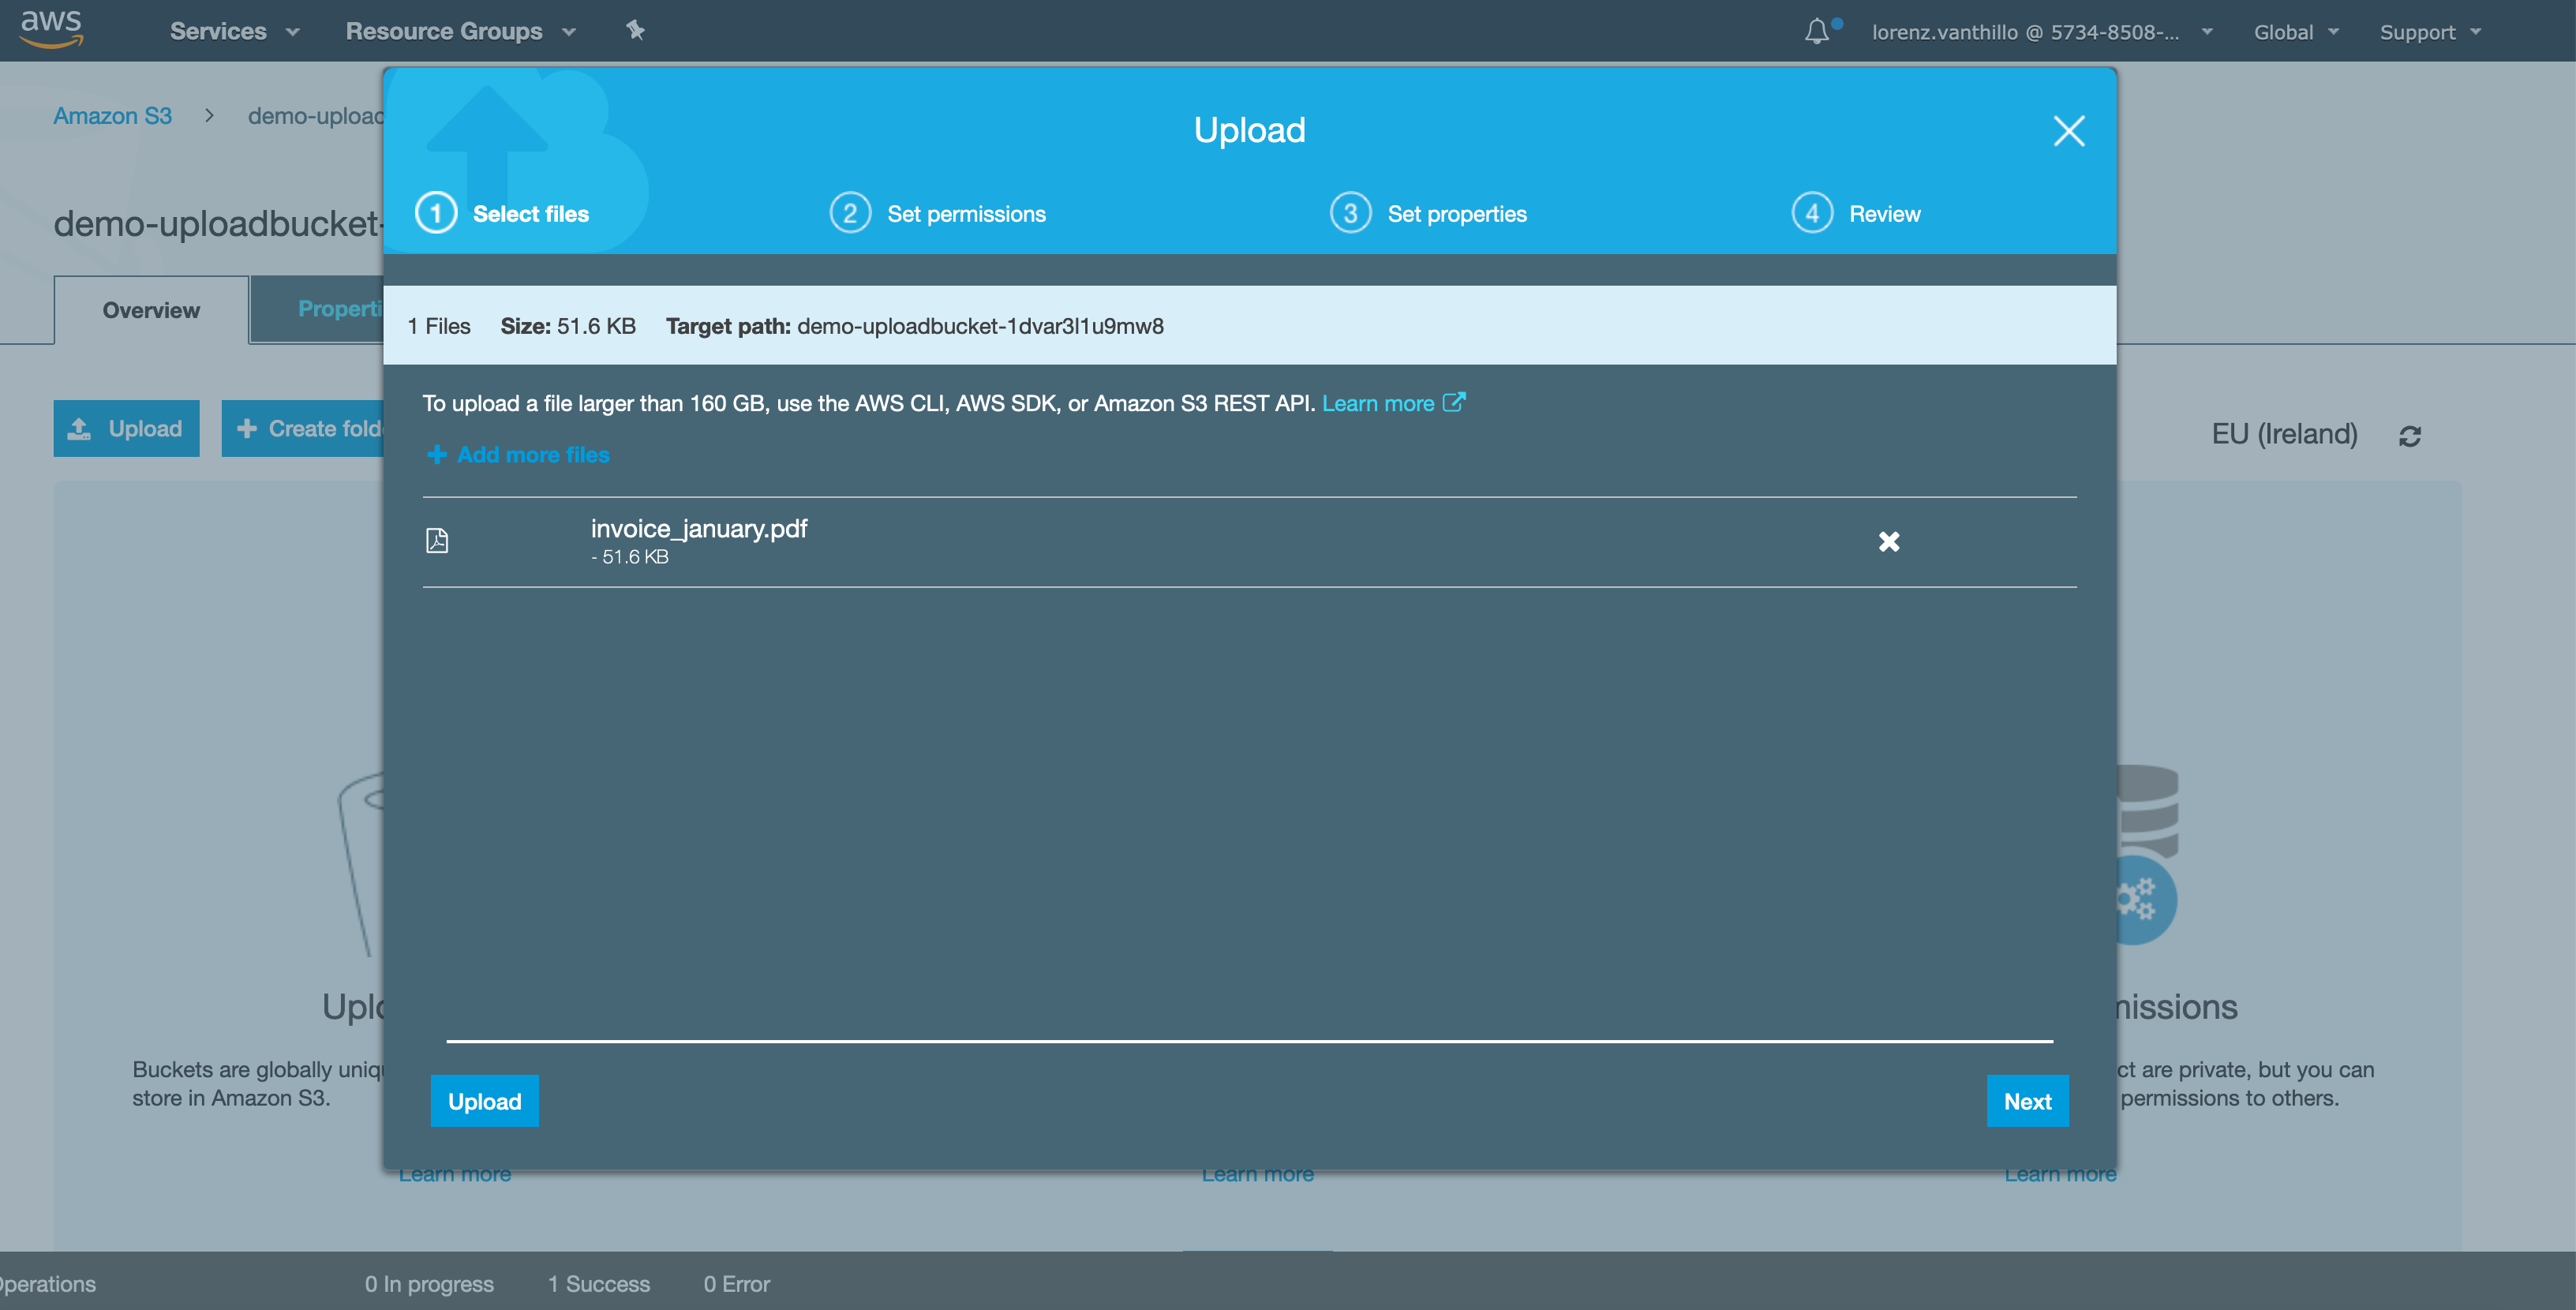The height and width of the screenshot is (1310, 2576).
Task: Click the external link icon after Learn more
Action: coord(1454,402)
